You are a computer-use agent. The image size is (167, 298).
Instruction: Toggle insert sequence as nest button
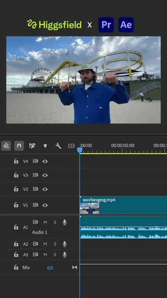pyautogui.click(x=6, y=146)
